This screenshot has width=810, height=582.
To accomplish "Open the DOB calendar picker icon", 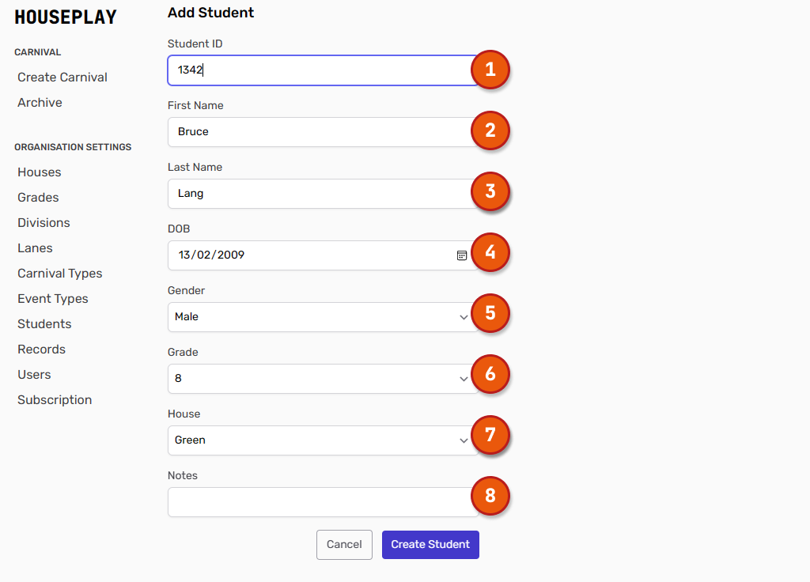I will coord(462,255).
